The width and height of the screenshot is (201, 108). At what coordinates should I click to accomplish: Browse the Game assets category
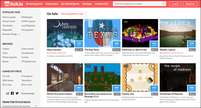(28, 49)
